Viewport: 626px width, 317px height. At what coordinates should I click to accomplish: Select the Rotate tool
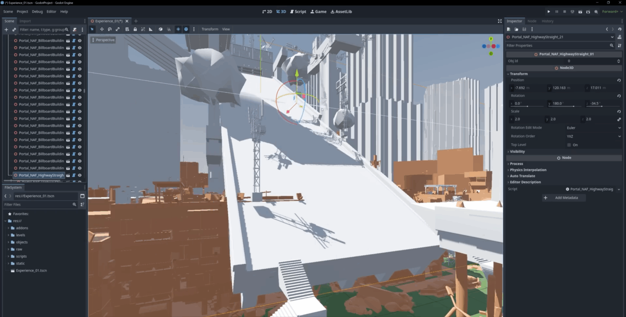110,29
